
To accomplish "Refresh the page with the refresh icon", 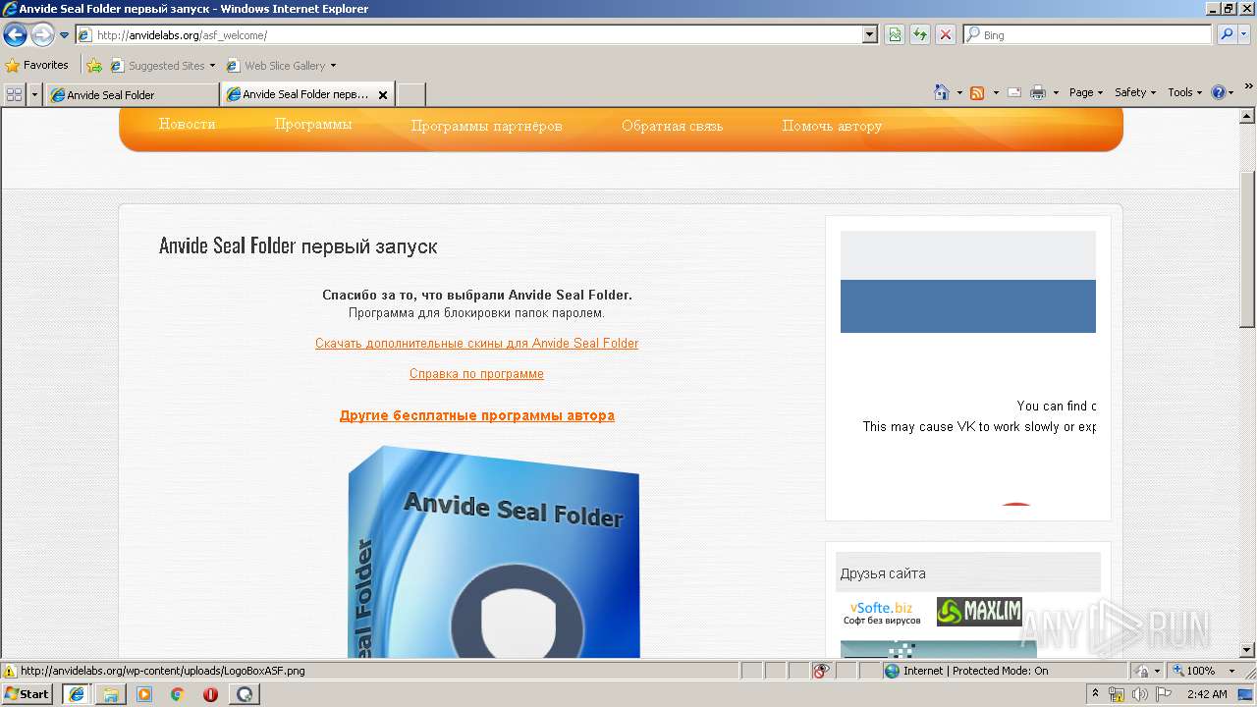I will tap(920, 34).
